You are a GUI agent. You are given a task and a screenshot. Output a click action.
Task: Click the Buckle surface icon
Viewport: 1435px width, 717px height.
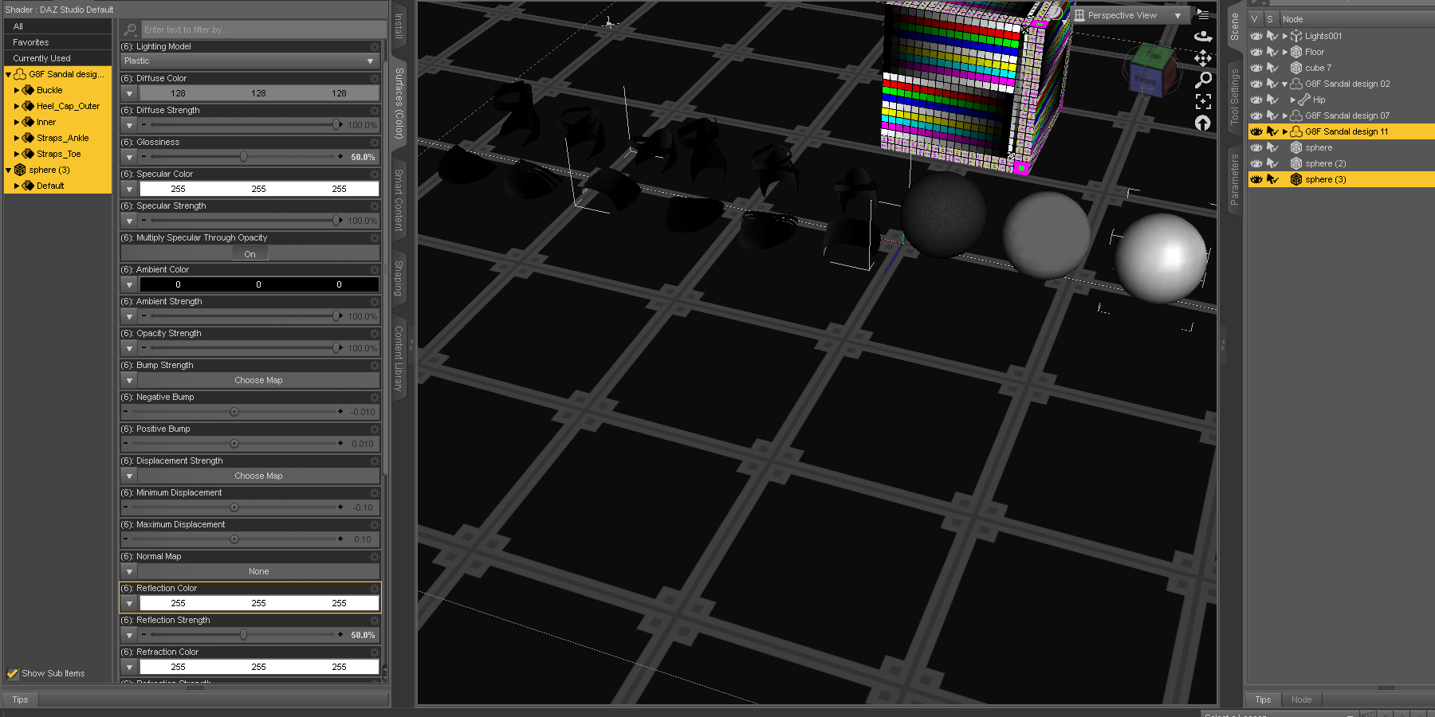coord(28,90)
